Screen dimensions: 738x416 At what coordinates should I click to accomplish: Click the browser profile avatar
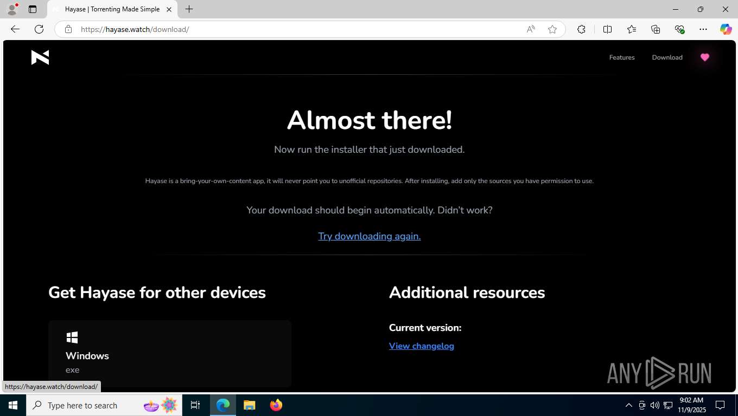12,9
